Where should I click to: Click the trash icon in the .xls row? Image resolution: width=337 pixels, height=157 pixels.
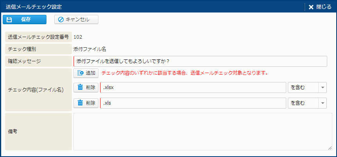tap(80, 103)
